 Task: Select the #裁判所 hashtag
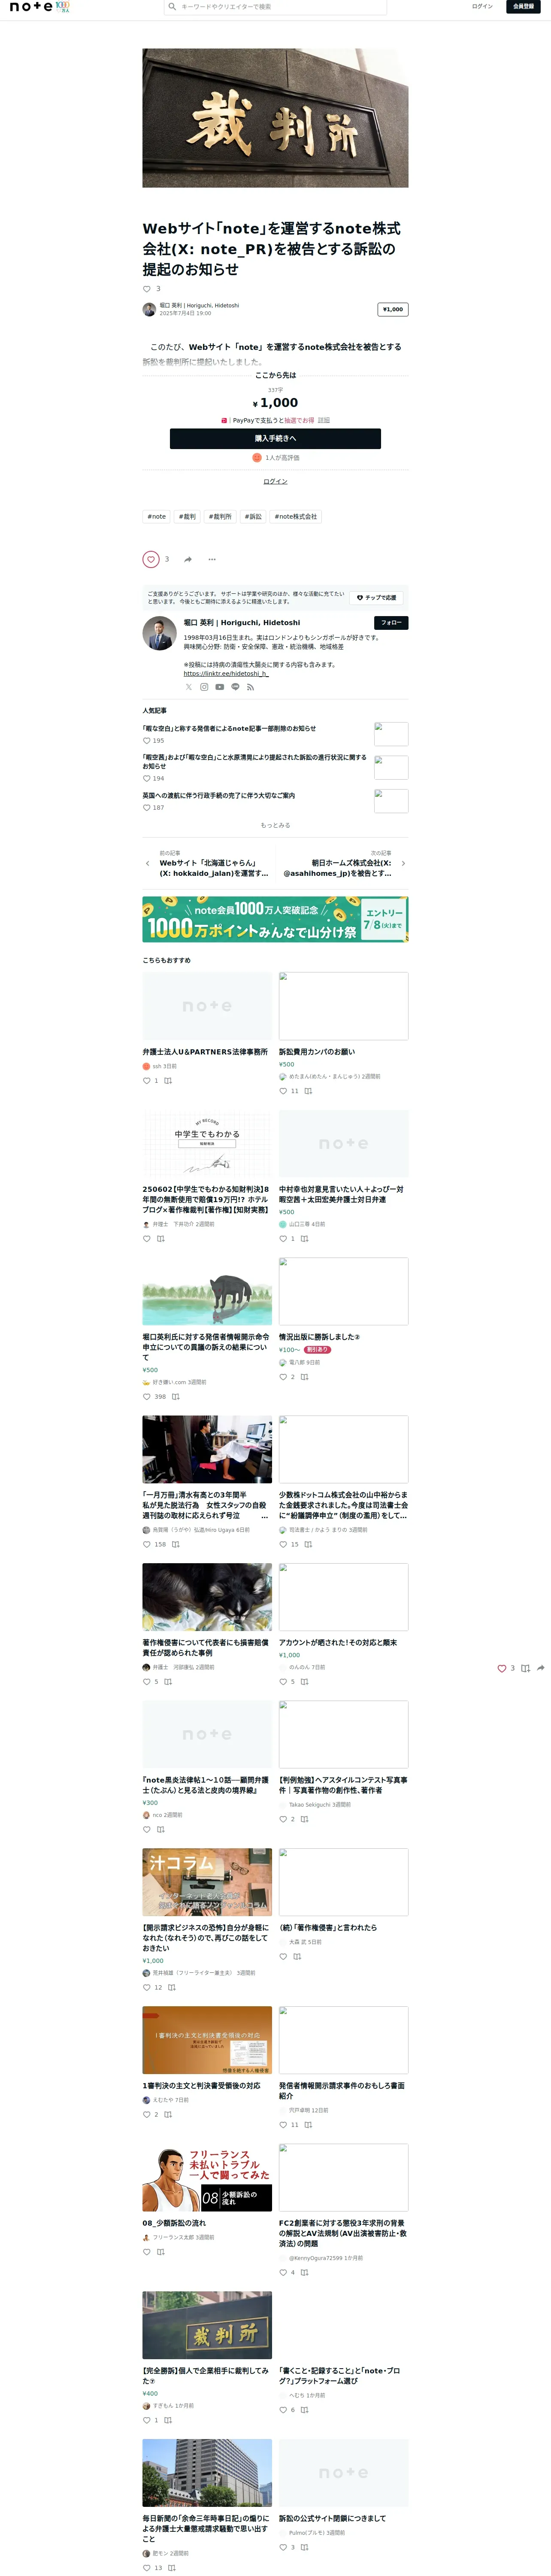point(220,517)
